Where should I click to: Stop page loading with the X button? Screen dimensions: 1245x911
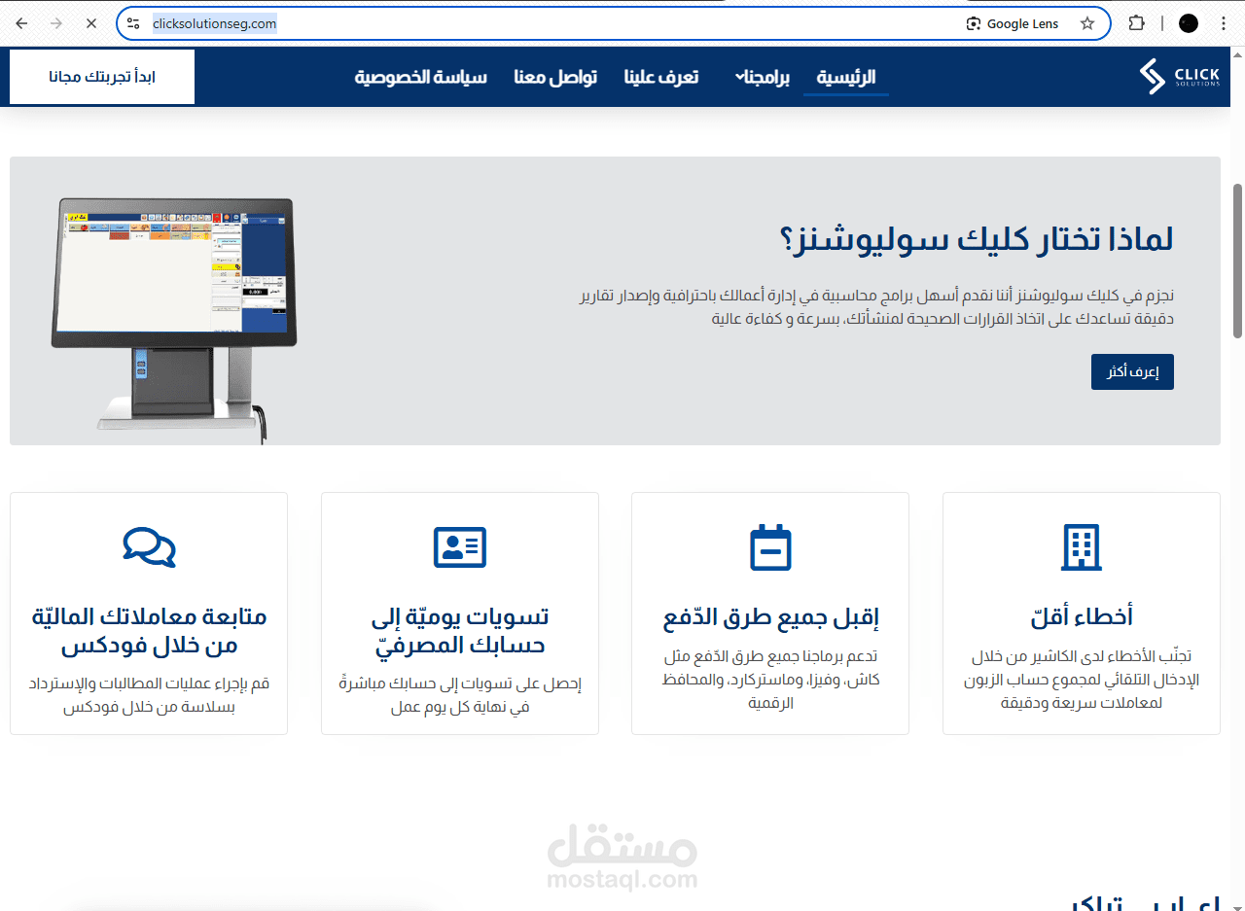[x=90, y=23]
